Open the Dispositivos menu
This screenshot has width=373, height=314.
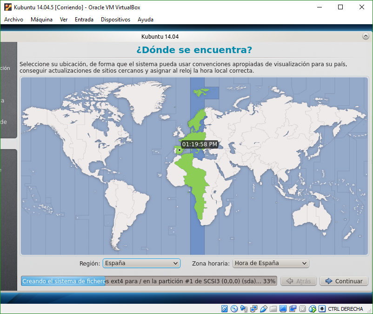115,20
